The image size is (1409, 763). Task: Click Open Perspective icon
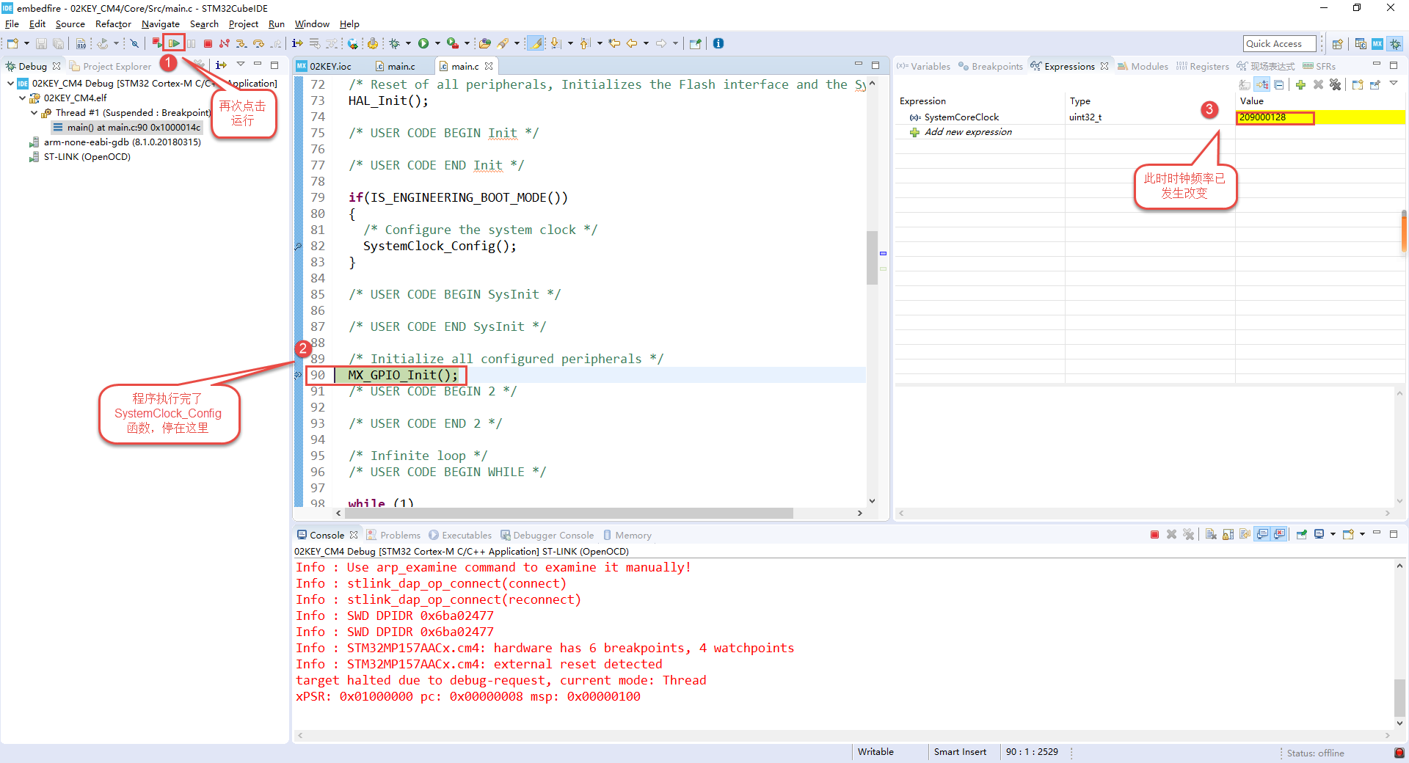click(1337, 44)
